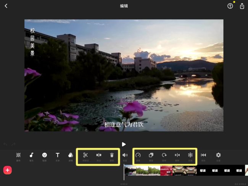Viewport: 248px width, 186px height.
Task: Select the Split clip tool
Action: (x=99, y=156)
